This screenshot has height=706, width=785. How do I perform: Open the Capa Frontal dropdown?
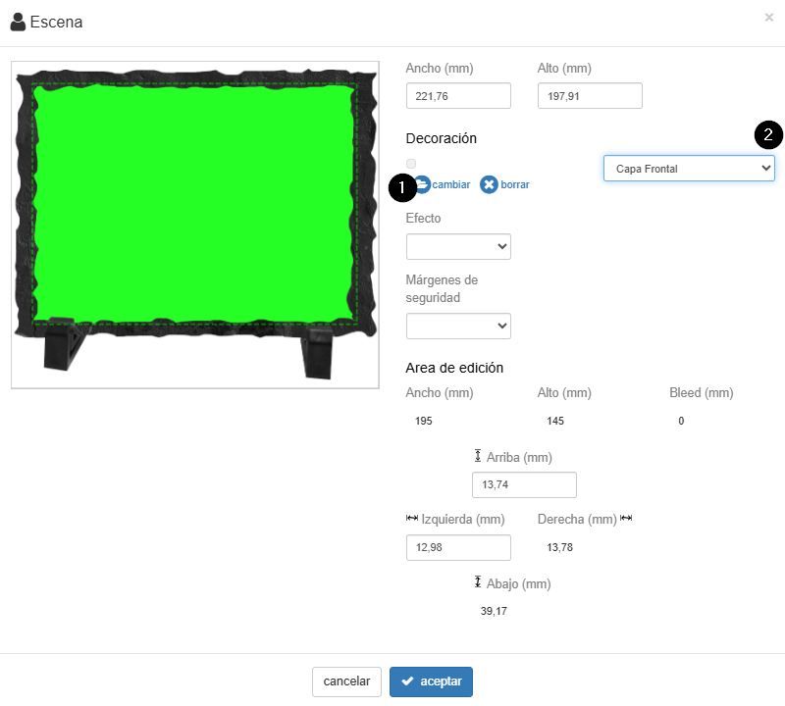[x=688, y=169]
